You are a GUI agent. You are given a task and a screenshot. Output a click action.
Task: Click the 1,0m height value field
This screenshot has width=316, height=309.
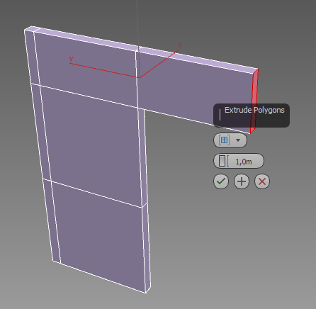click(244, 162)
